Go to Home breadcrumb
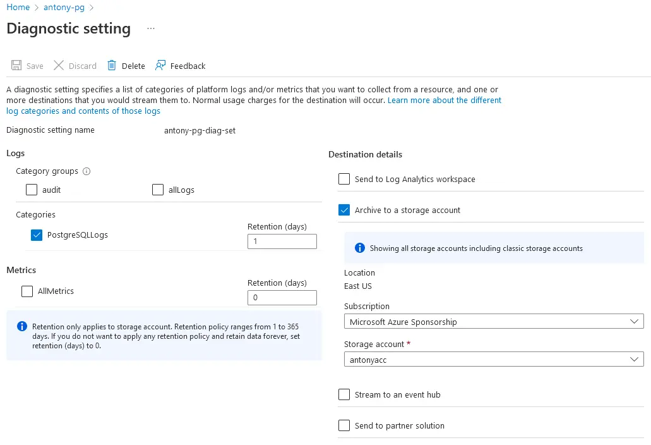This screenshot has height=445, width=651. point(18,8)
